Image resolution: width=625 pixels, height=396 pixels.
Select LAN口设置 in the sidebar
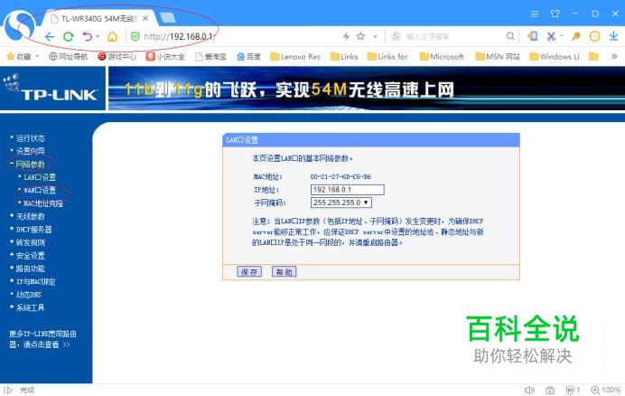tap(40, 177)
